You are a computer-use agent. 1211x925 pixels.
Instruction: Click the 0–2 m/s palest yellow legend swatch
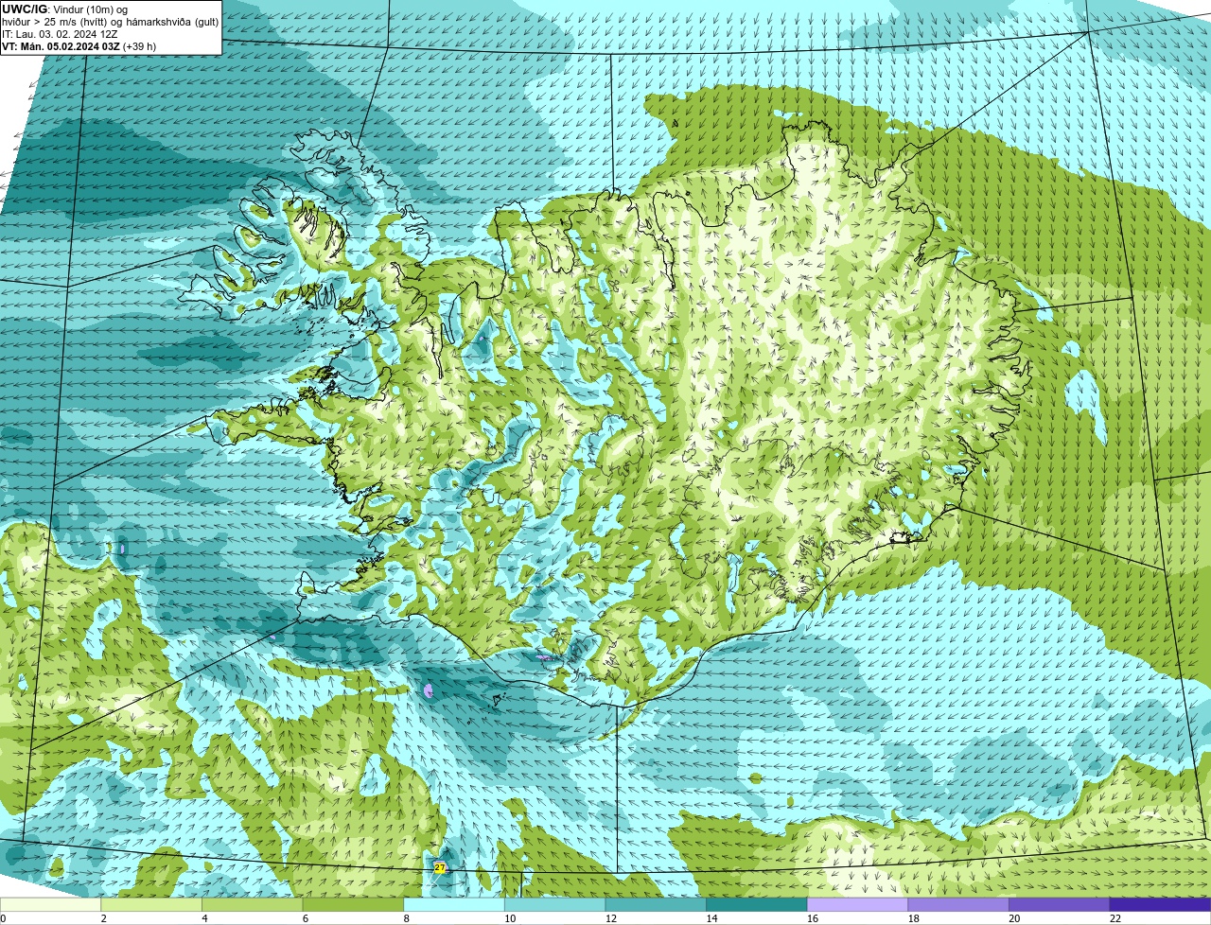click(50, 905)
